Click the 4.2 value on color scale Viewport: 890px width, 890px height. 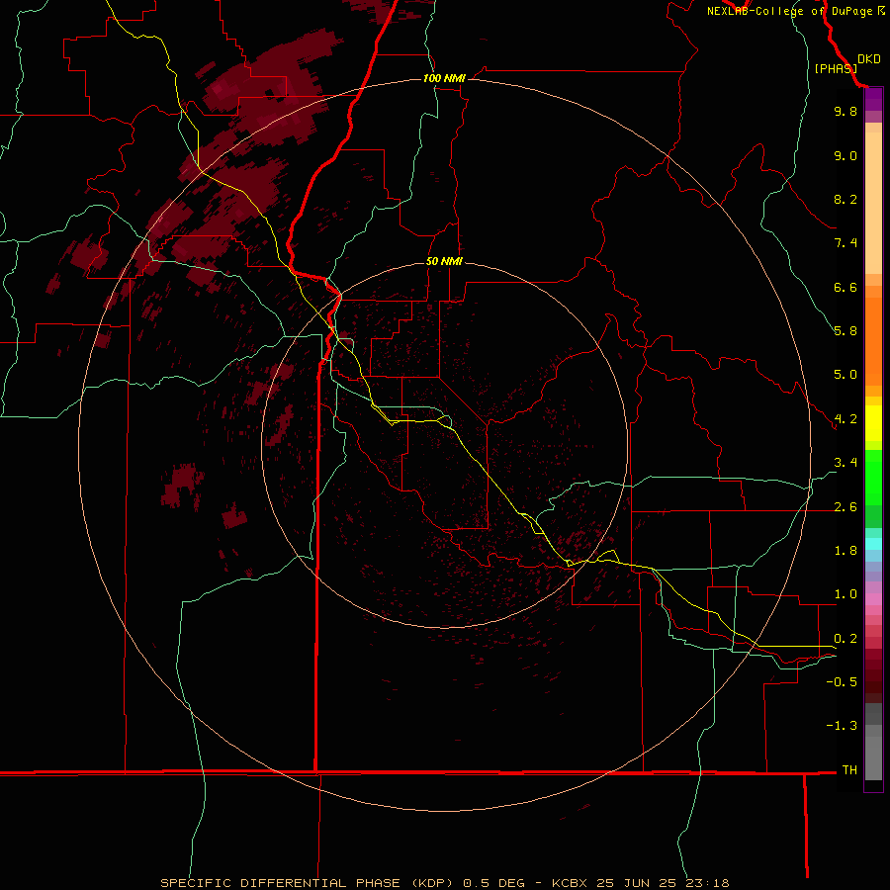845,419
